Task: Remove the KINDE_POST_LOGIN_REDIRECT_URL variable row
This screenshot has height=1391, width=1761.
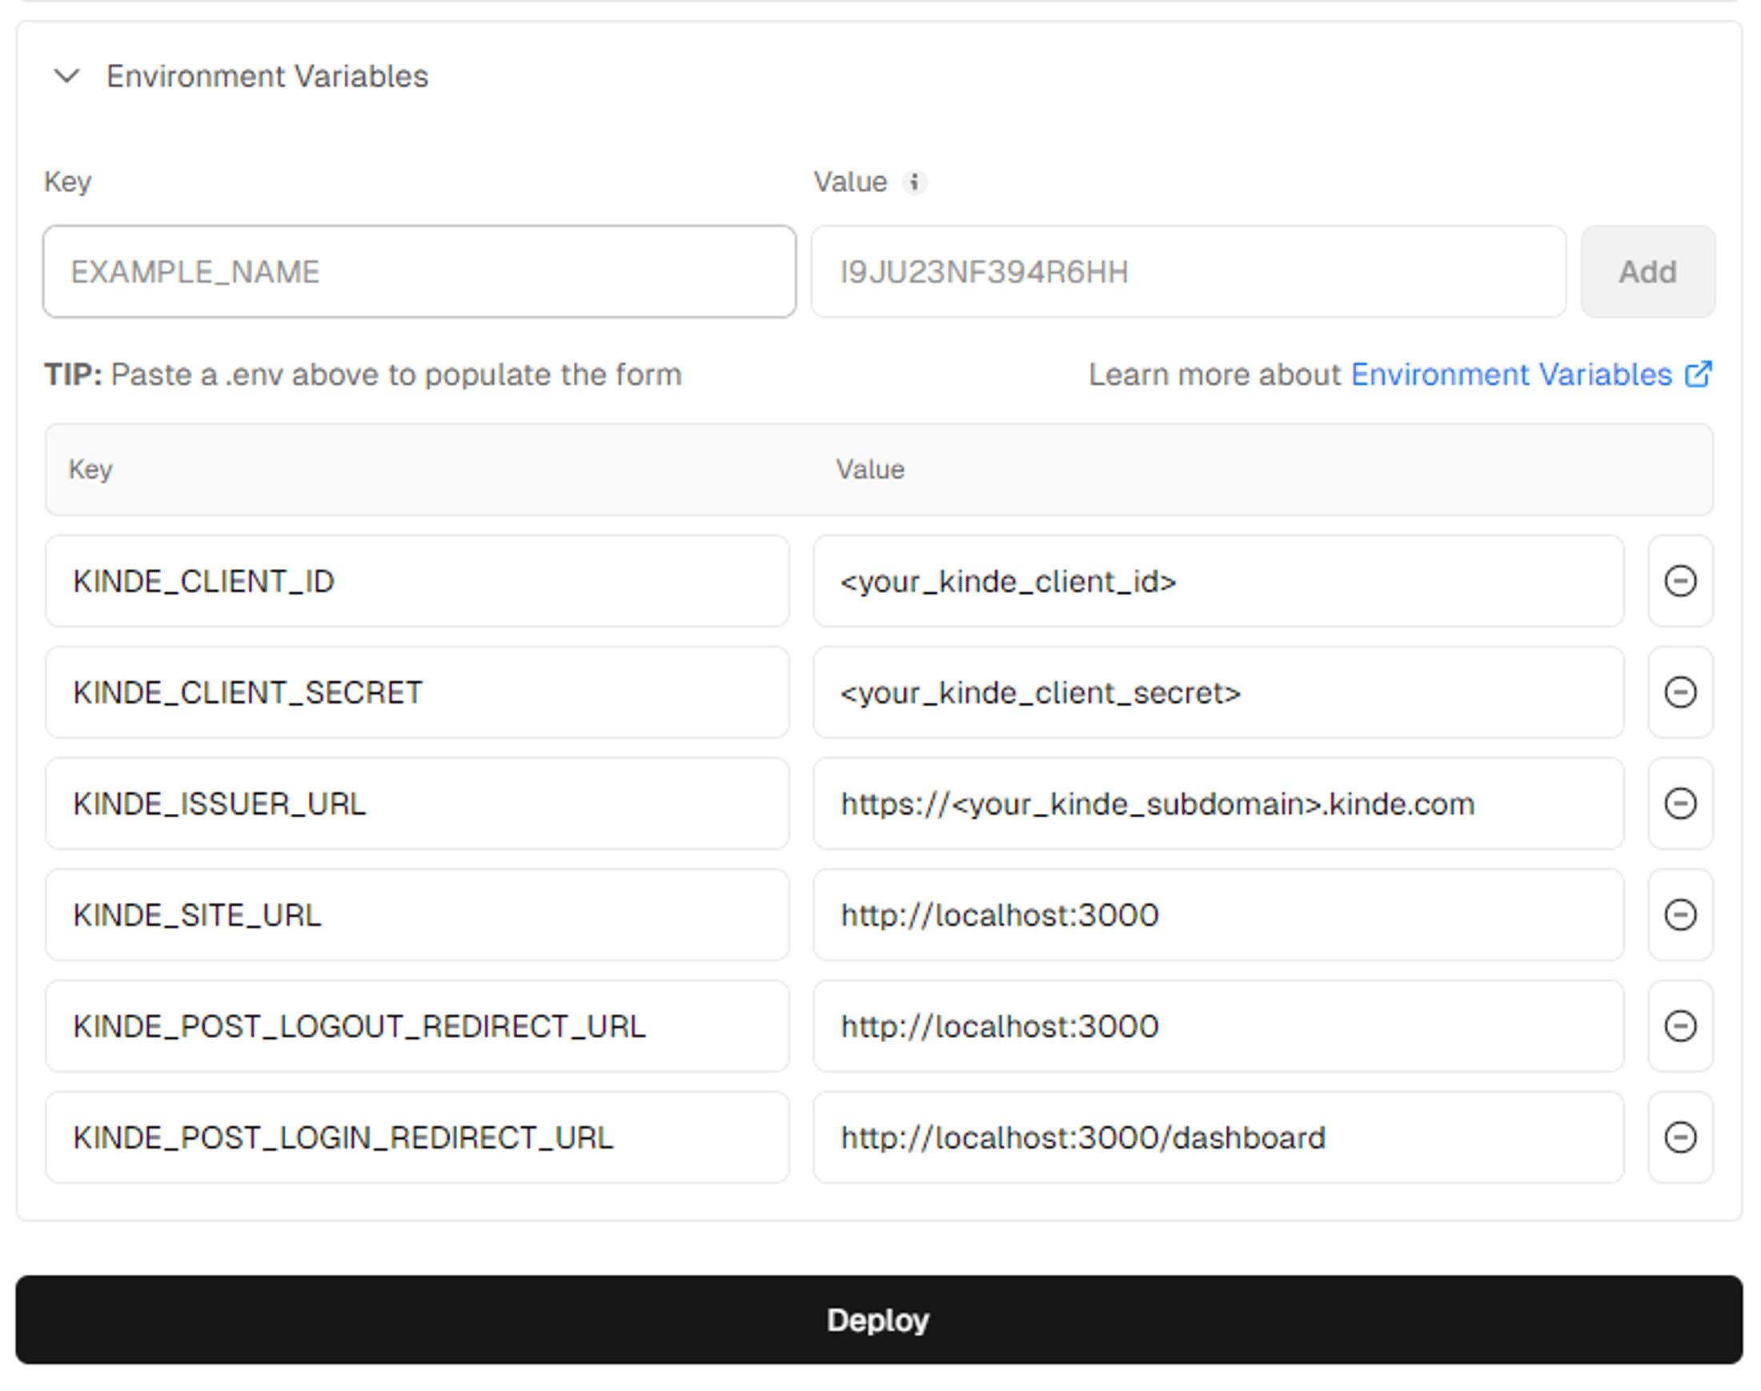Action: click(1679, 1137)
